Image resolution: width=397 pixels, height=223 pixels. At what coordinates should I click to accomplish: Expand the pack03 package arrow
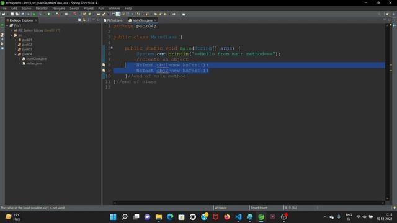[16, 50]
